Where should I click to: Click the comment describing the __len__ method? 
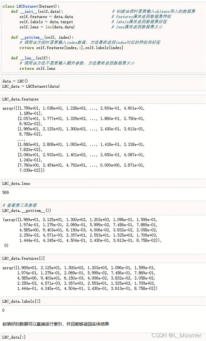tap(77, 63)
